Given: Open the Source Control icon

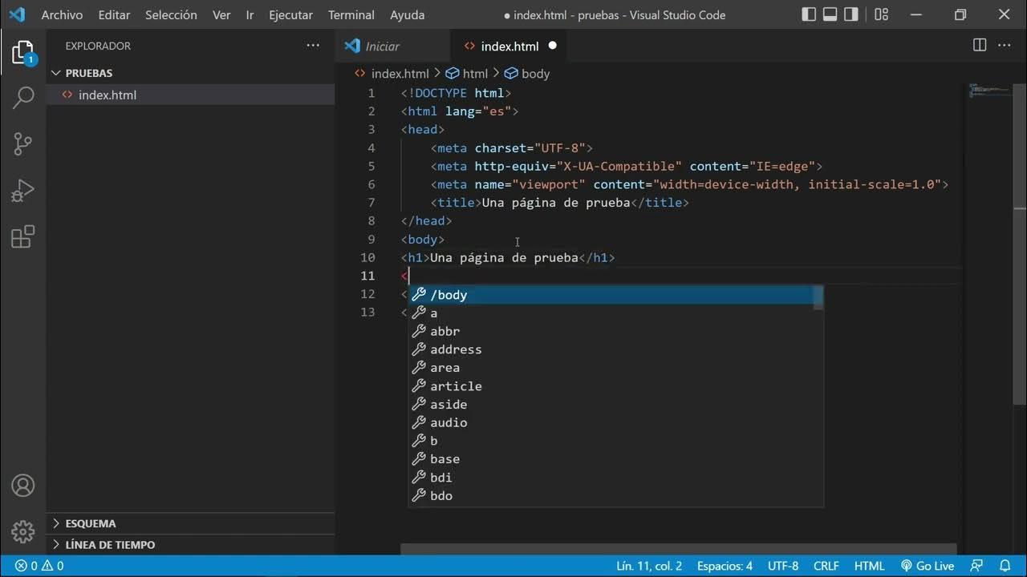Looking at the screenshot, I should (23, 143).
